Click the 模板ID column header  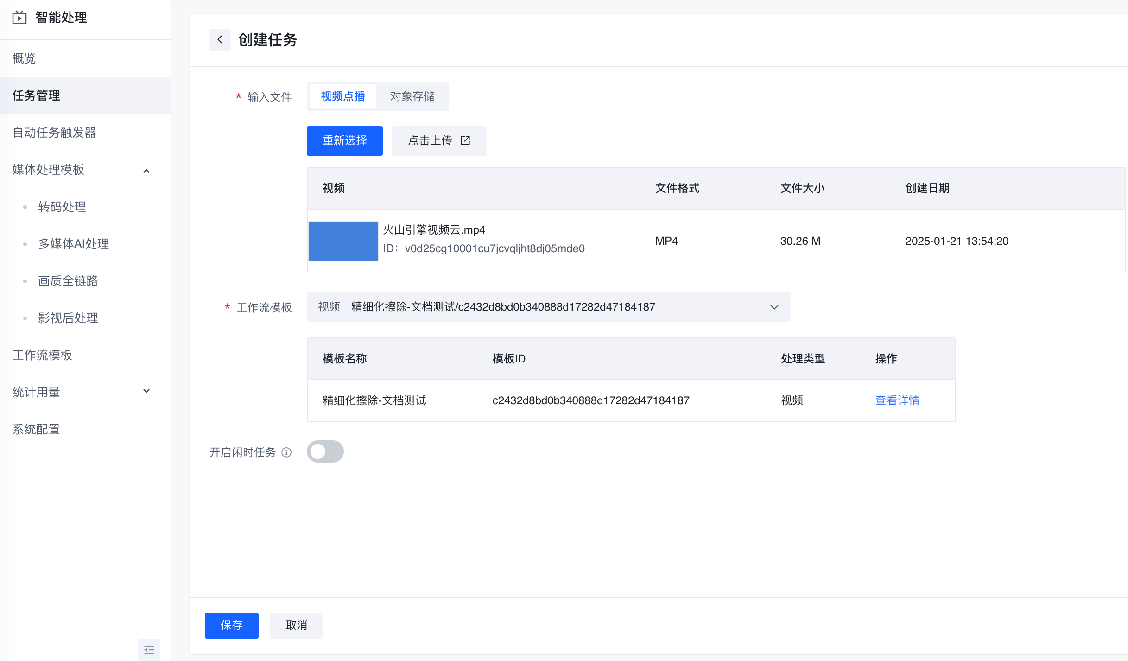[x=509, y=359]
